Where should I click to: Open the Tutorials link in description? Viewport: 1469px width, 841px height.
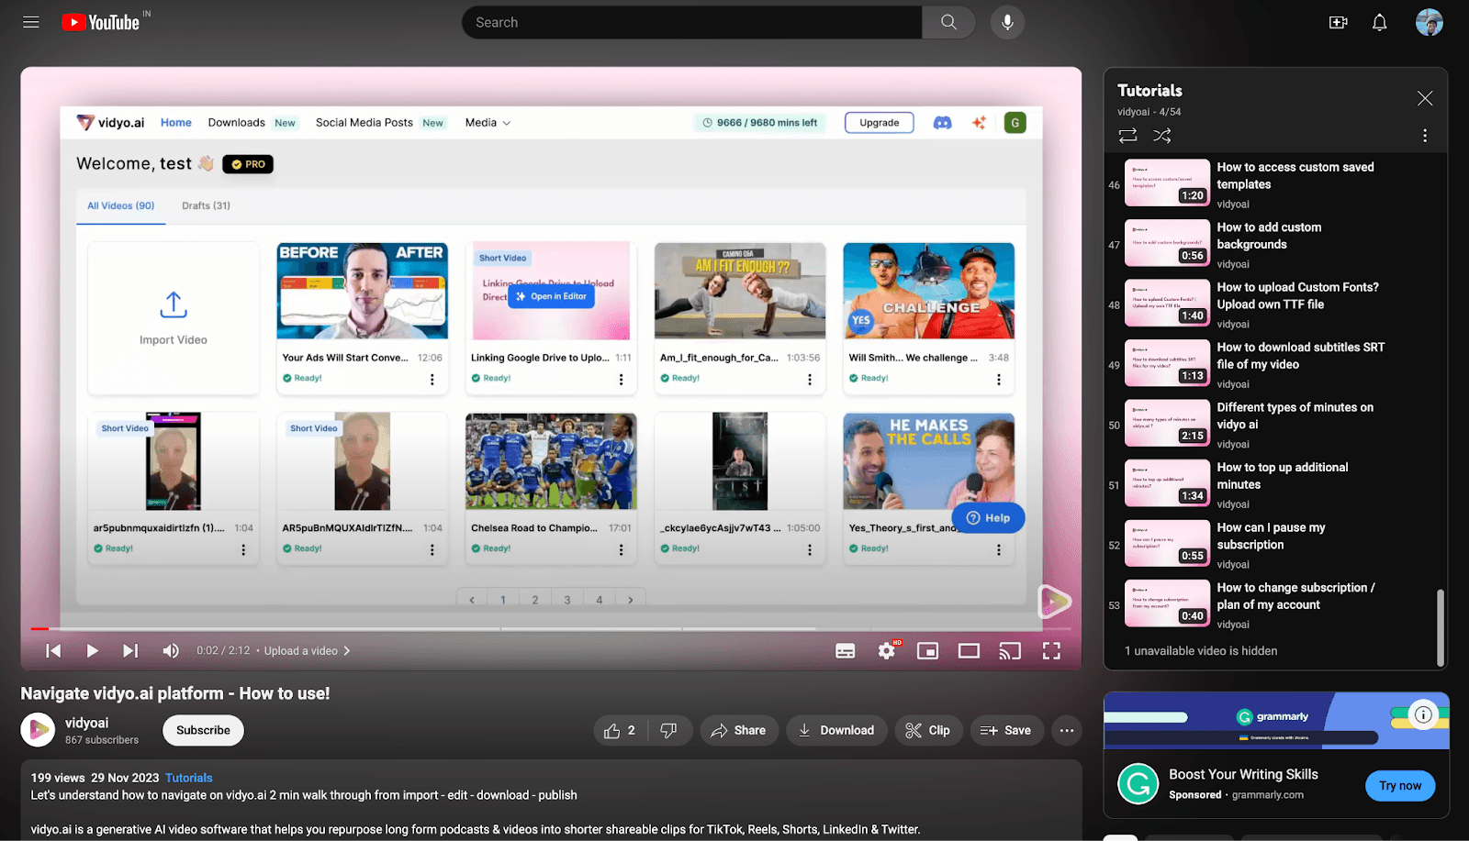point(189,778)
